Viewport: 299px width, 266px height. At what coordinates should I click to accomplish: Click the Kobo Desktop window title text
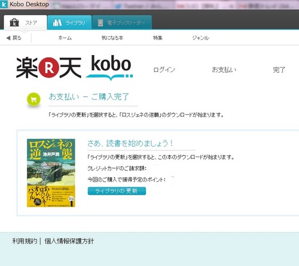click(29, 4)
